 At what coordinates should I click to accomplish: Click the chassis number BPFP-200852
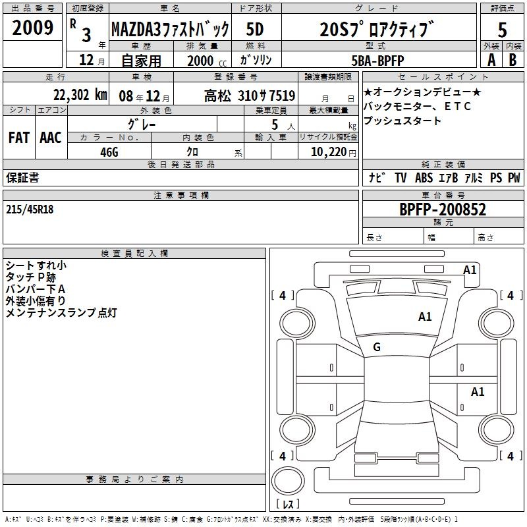443,209
